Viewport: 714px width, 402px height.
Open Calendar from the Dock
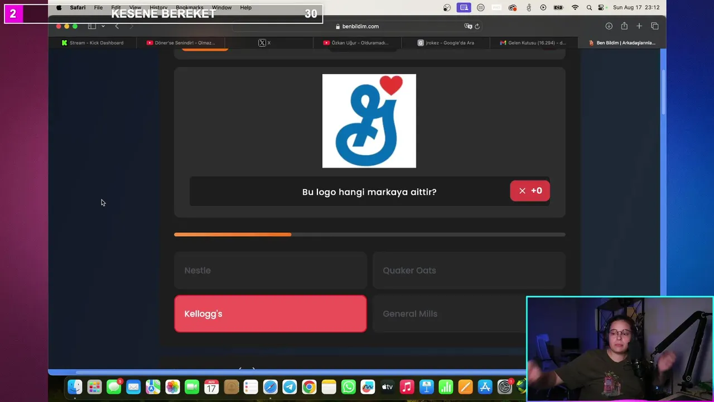[x=211, y=387]
